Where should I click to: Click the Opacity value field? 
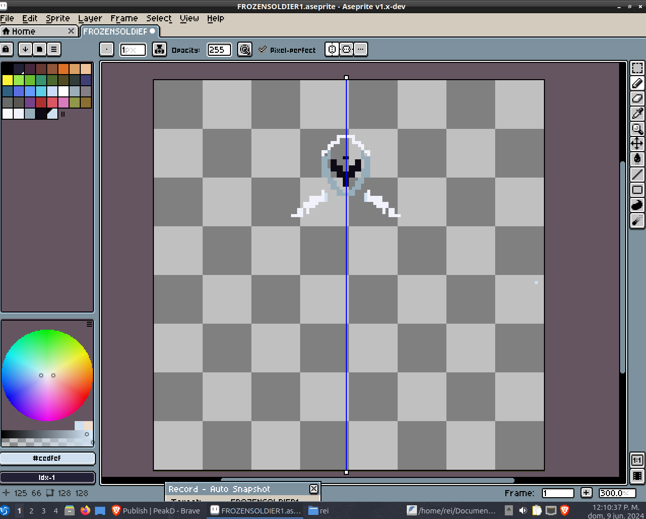point(219,50)
